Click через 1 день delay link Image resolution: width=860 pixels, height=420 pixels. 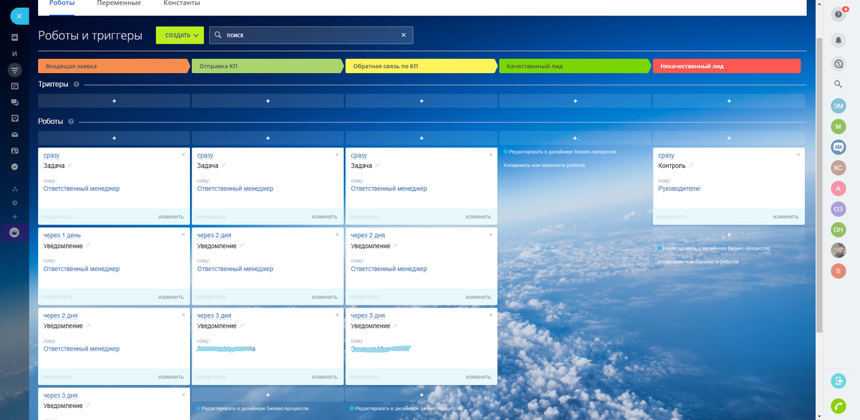pos(62,235)
